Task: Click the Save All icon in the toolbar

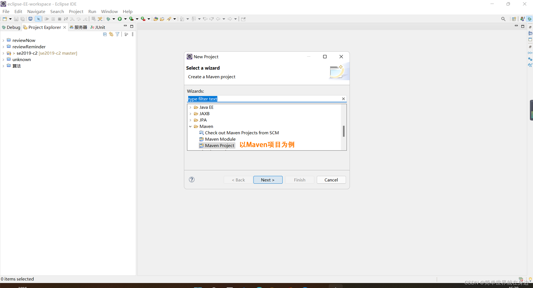Action: 23,19
